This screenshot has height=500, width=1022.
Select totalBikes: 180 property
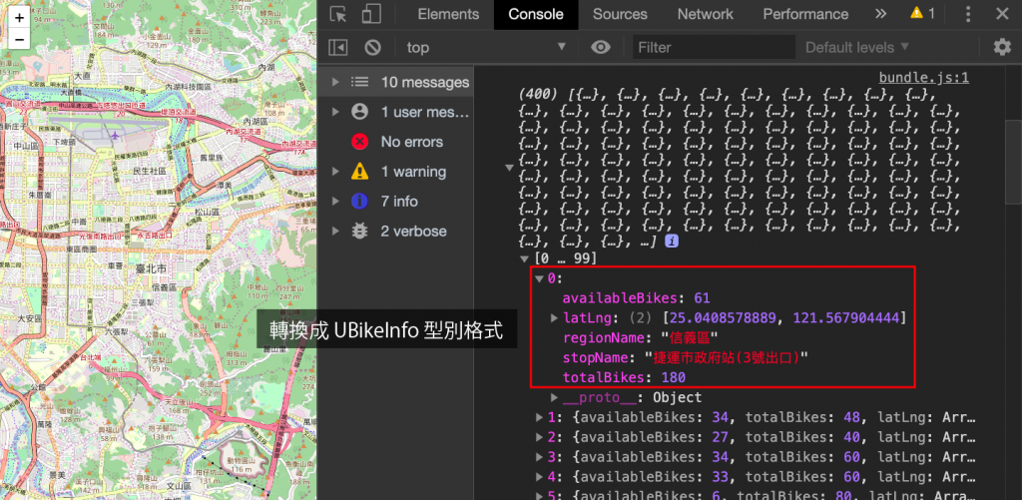(x=624, y=377)
